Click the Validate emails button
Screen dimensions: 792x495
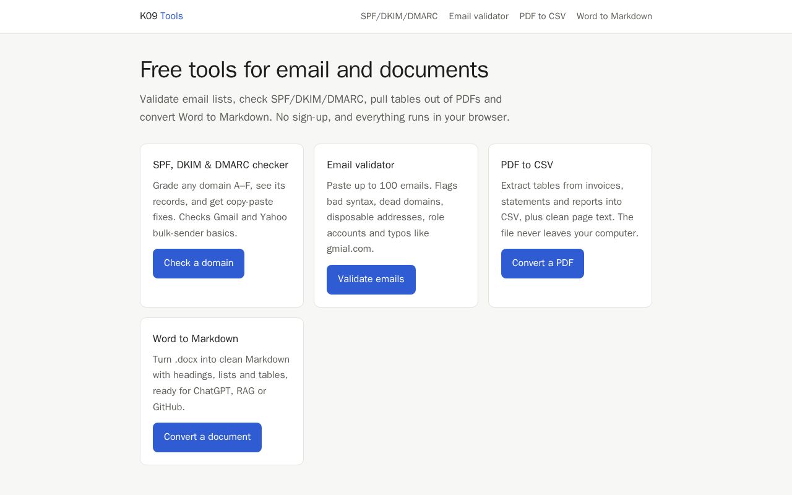[x=371, y=280]
